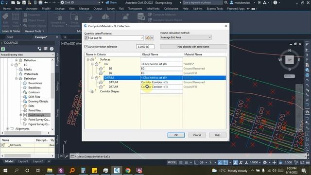This screenshot has height=175, width=311.
Task: Click Corridor object name for DATUM Ground Removed row
Action: [x=161, y=82]
